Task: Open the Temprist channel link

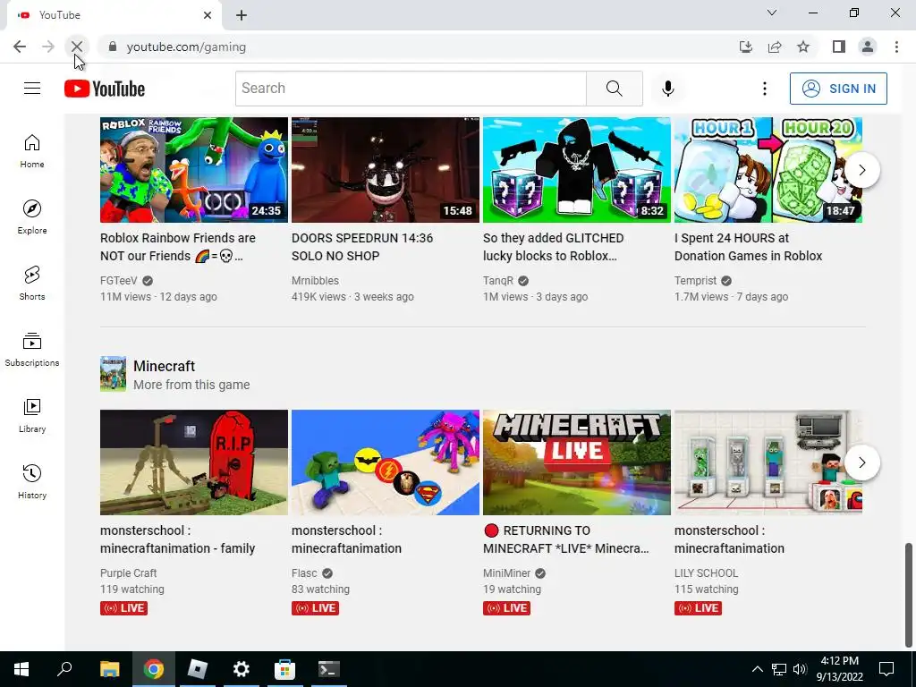Action: coord(695,280)
